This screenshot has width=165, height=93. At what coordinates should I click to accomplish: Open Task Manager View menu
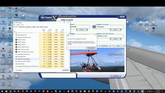pyautogui.click(x=22, y=25)
